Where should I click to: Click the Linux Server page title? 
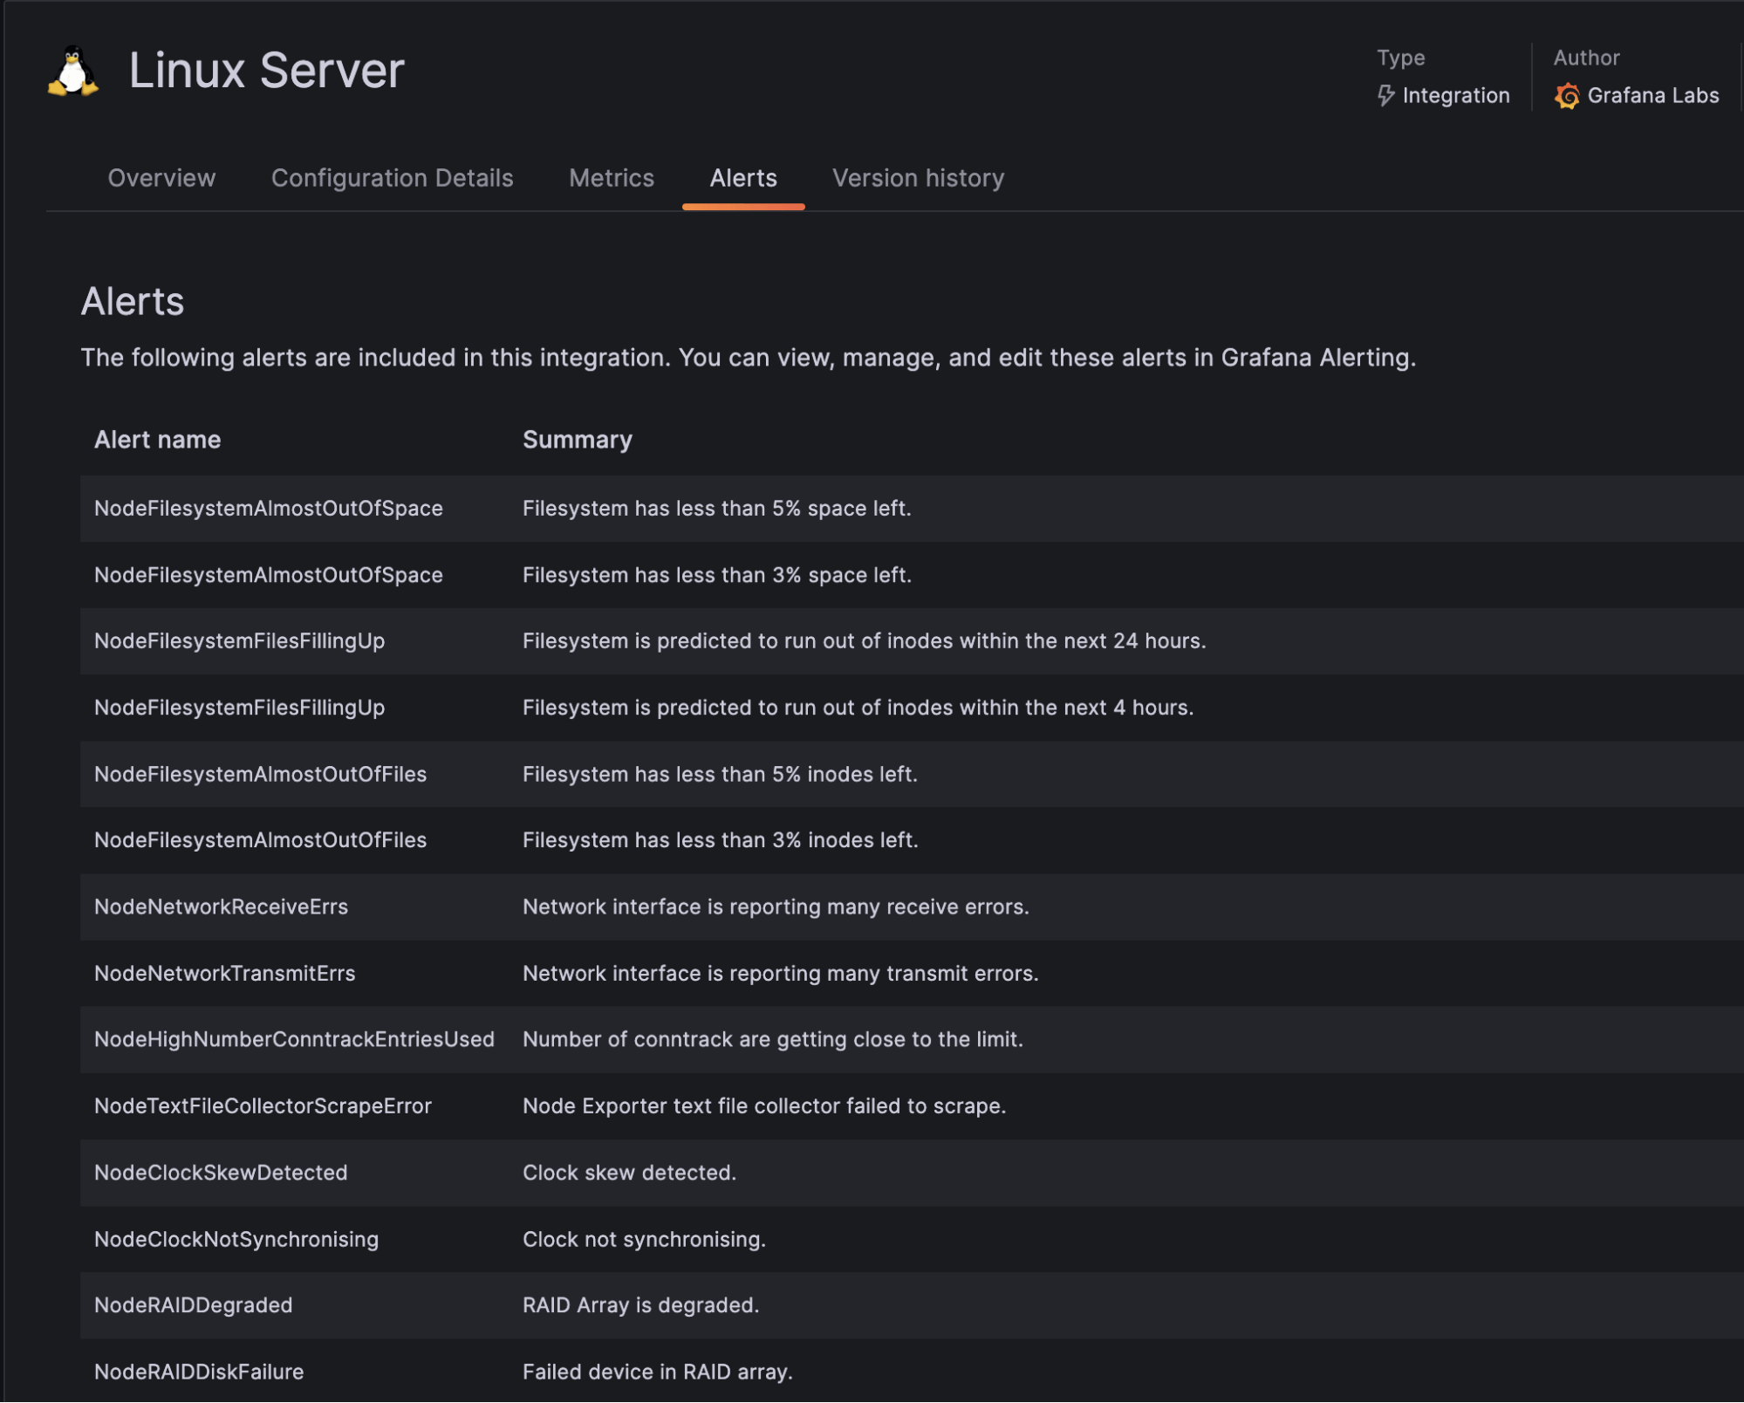point(267,72)
